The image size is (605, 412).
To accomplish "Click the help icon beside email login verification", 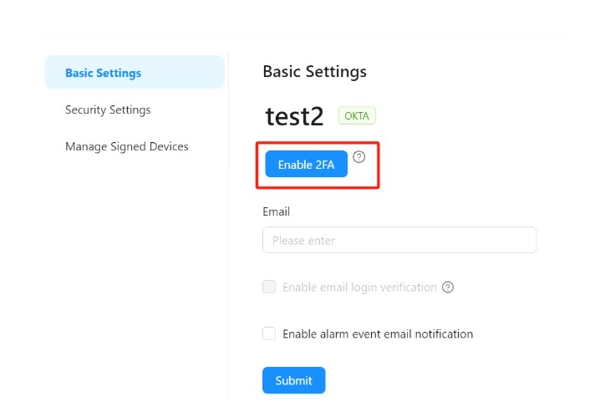I will (x=448, y=287).
